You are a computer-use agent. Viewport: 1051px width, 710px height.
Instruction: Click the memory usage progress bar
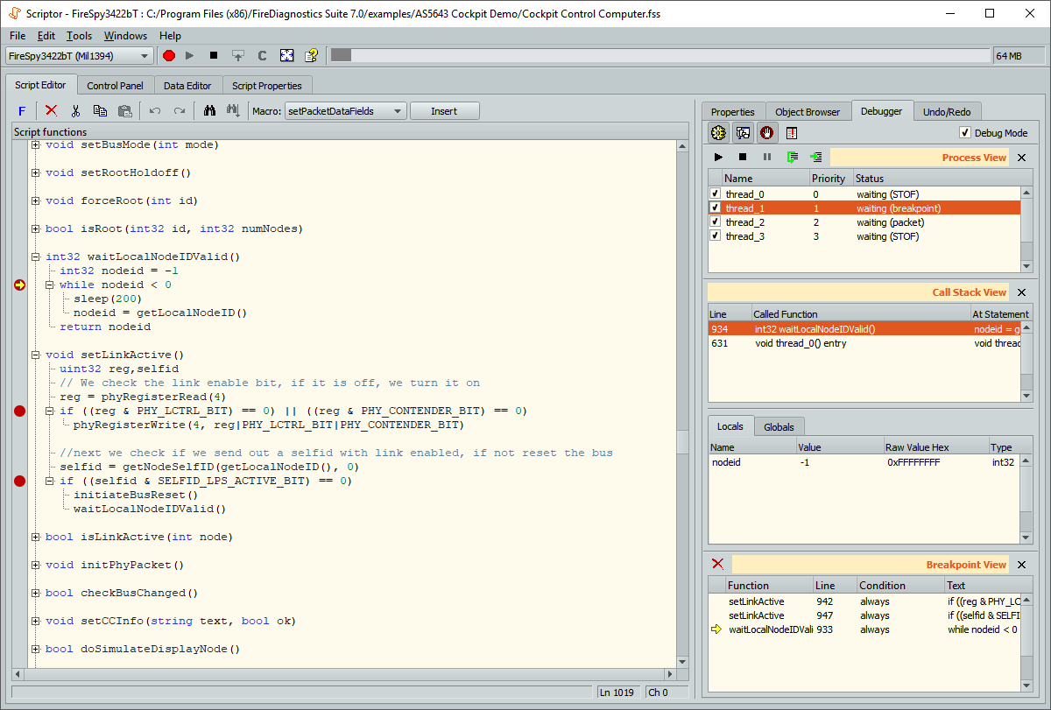[660, 56]
